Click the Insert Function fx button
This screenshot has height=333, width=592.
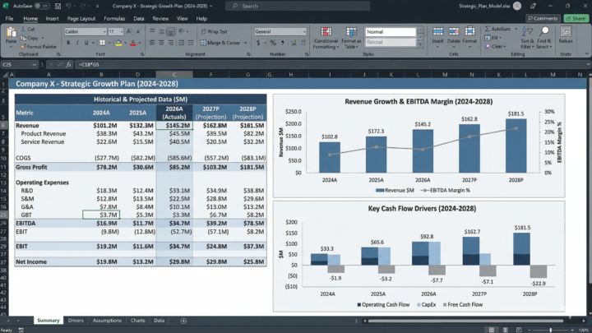(x=69, y=64)
